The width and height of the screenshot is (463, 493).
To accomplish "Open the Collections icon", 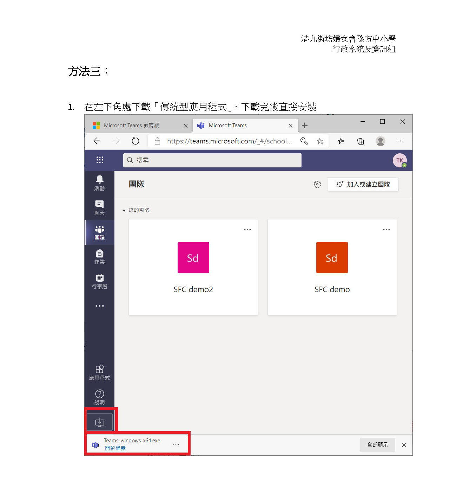I will pos(361,141).
